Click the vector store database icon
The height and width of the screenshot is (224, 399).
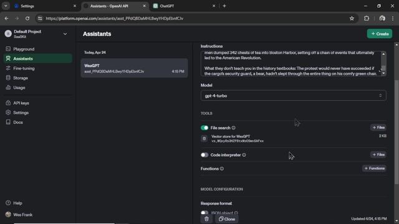pos(204,139)
